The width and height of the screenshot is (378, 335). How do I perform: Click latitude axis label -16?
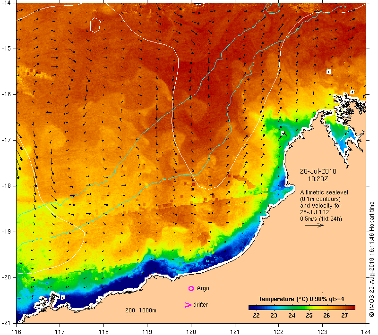click(6, 94)
